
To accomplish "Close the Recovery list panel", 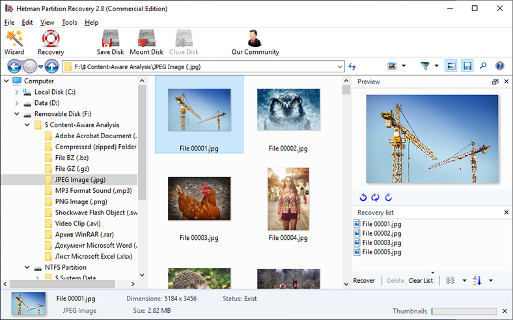I will (506, 212).
